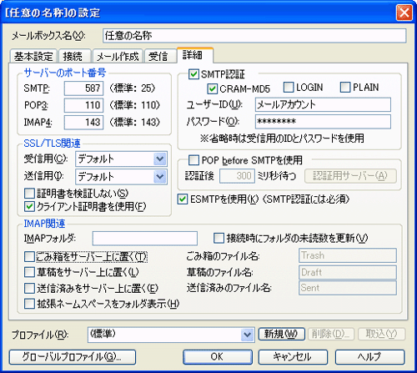Enable the LOGIN authentication checkbox
Screen dimensions: 417x373
(289, 88)
